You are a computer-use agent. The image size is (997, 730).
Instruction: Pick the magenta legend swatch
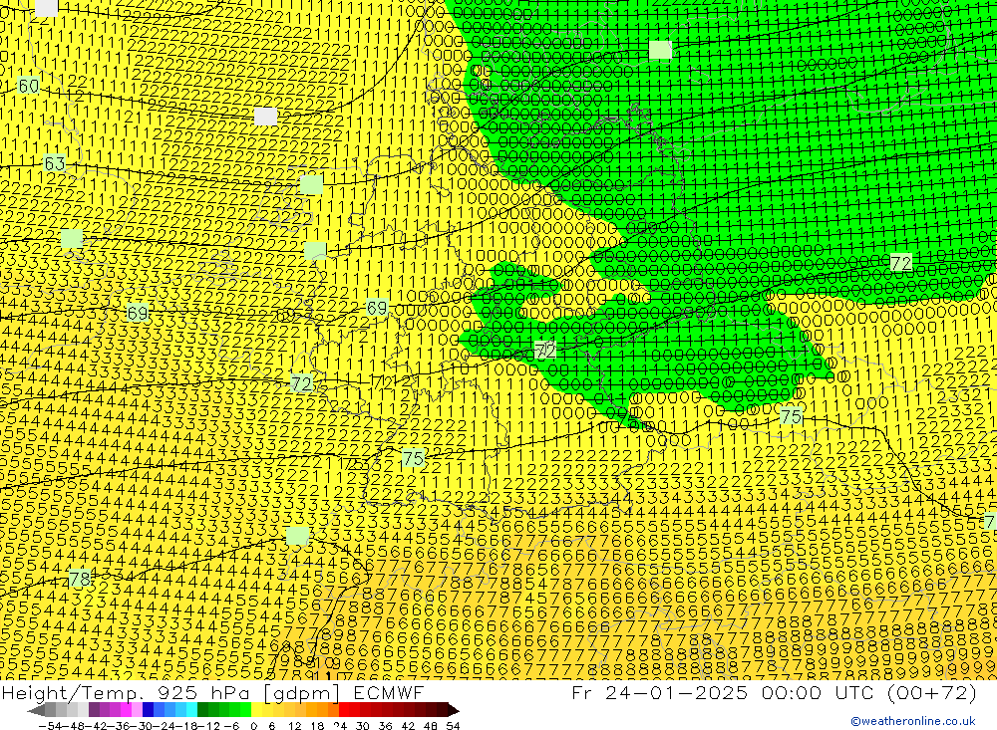[x=126, y=710]
